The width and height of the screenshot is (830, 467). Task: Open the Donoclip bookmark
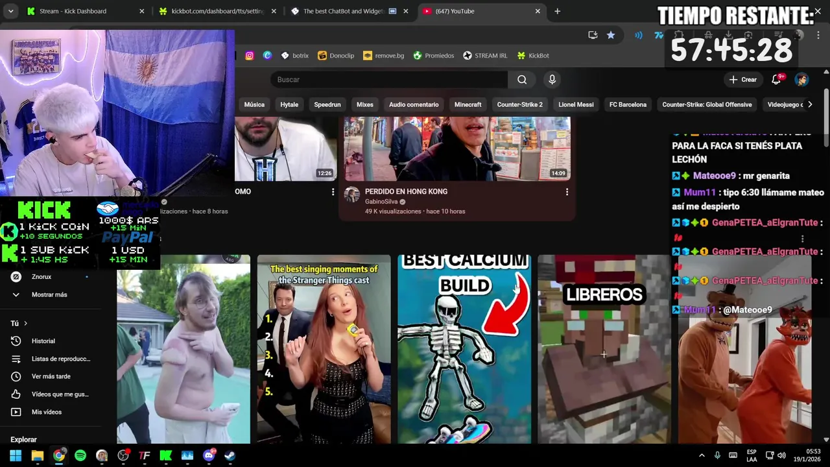[x=336, y=56]
